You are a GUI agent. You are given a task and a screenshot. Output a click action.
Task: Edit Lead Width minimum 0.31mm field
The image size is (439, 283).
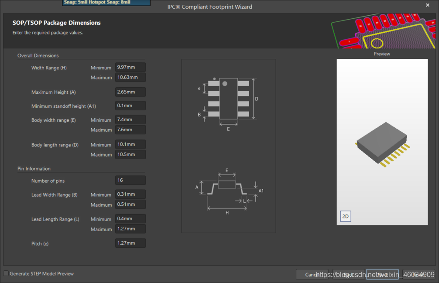coord(130,194)
